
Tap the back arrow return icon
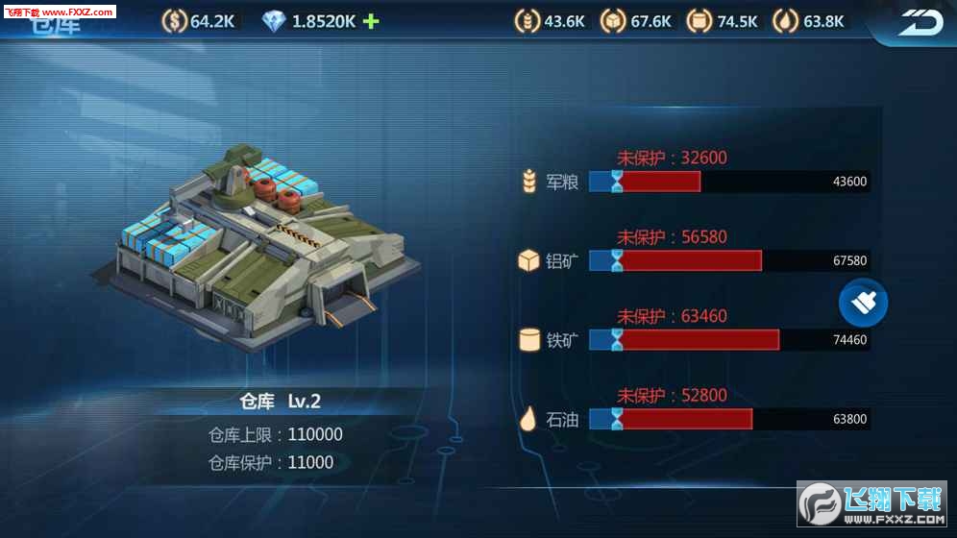[921, 22]
